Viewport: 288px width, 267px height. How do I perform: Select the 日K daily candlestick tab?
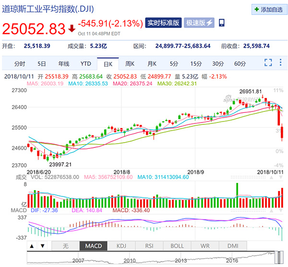tap(108, 64)
